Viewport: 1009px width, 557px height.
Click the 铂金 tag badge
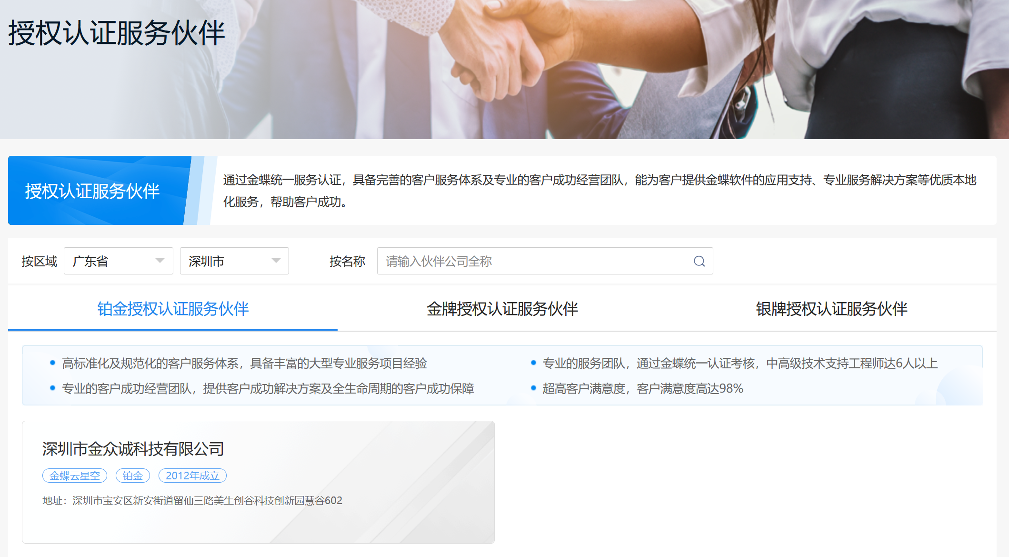coord(133,476)
